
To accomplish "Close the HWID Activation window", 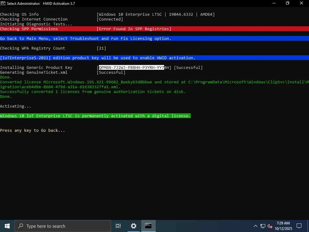I will pos(301,3).
